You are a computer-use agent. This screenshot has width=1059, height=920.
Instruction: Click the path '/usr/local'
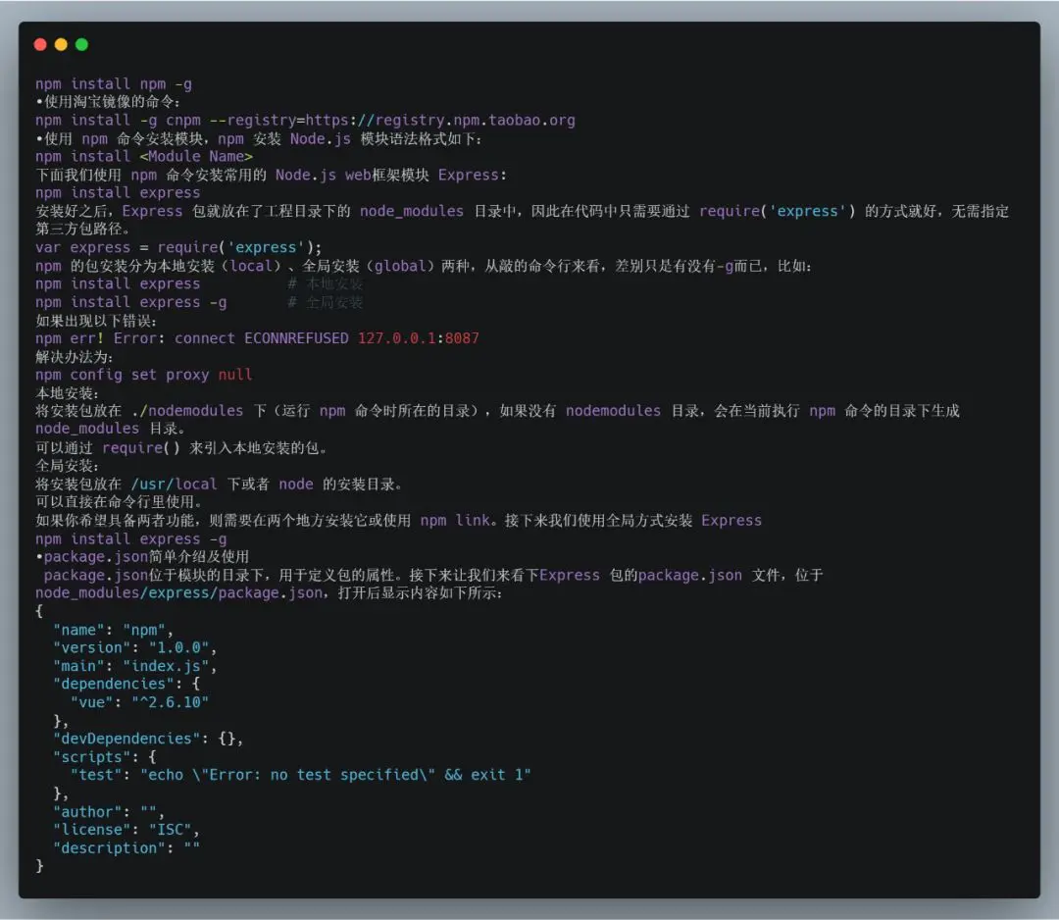click(175, 485)
